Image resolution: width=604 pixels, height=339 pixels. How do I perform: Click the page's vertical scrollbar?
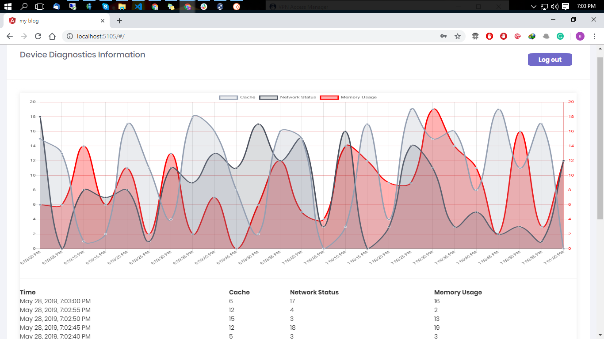600,137
